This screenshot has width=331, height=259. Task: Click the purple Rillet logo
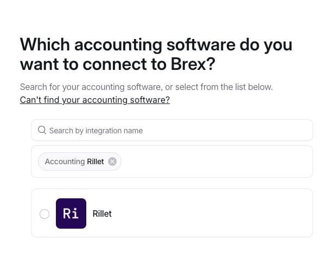pyautogui.click(x=71, y=213)
